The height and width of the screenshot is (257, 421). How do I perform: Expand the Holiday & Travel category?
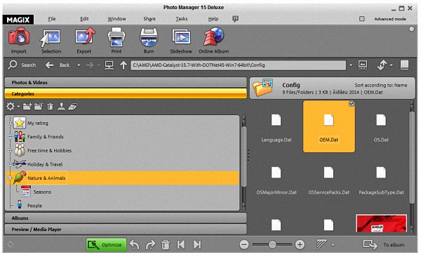pyautogui.click(x=10, y=164)
